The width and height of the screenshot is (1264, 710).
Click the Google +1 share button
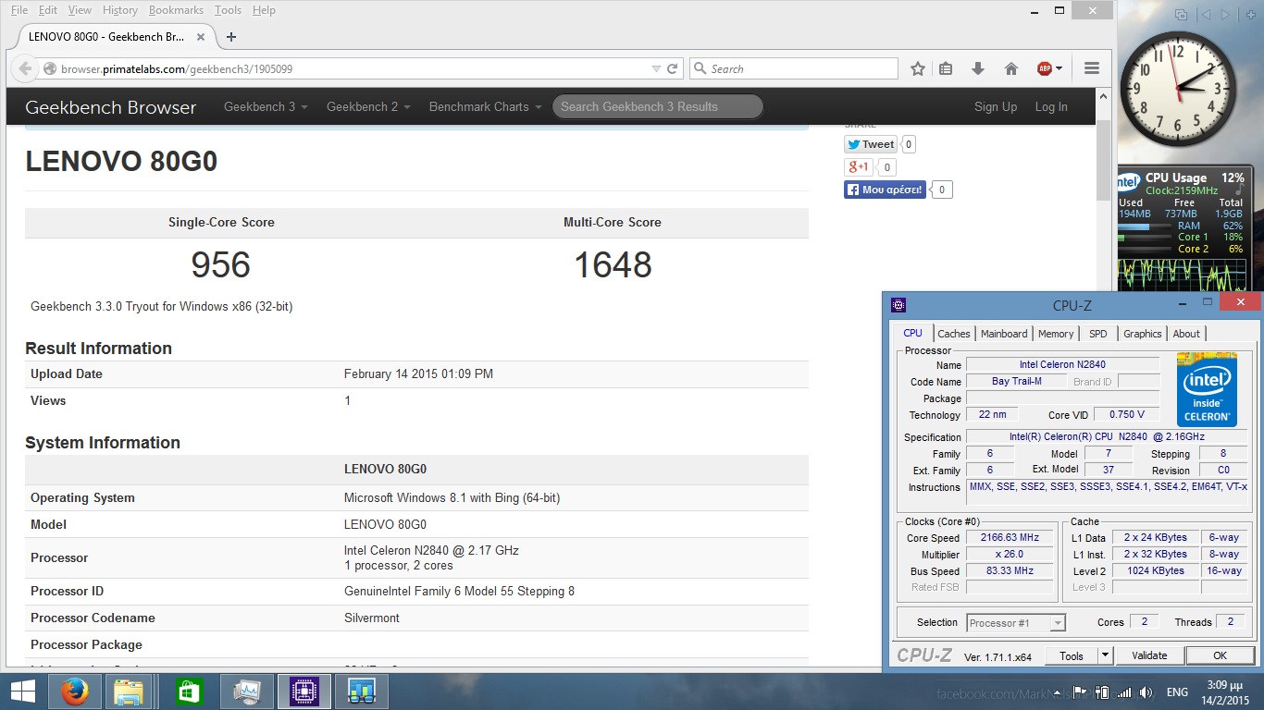858,167
